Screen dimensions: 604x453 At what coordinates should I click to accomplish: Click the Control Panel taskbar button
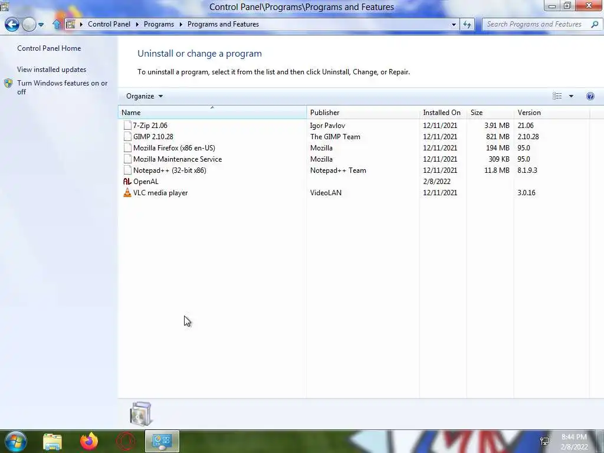[162, 441]
